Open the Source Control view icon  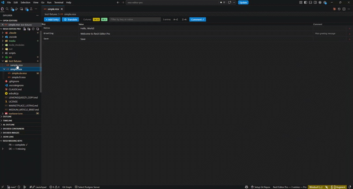(x=12, y=9)
